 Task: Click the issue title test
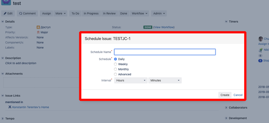coord(17,3)
